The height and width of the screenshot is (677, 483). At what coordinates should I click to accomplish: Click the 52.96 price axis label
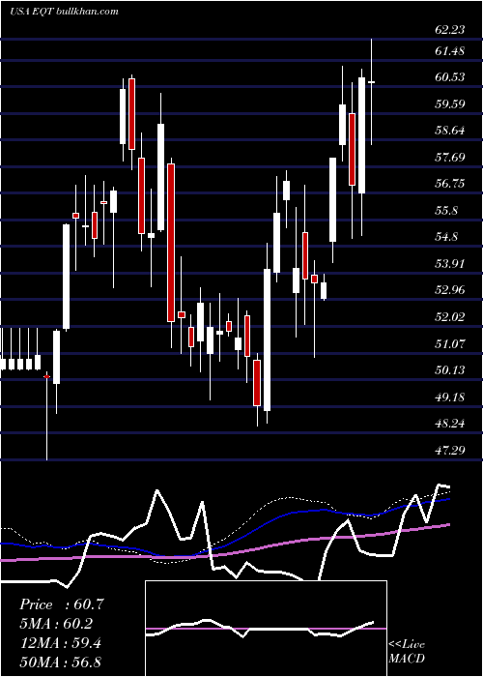450,290
